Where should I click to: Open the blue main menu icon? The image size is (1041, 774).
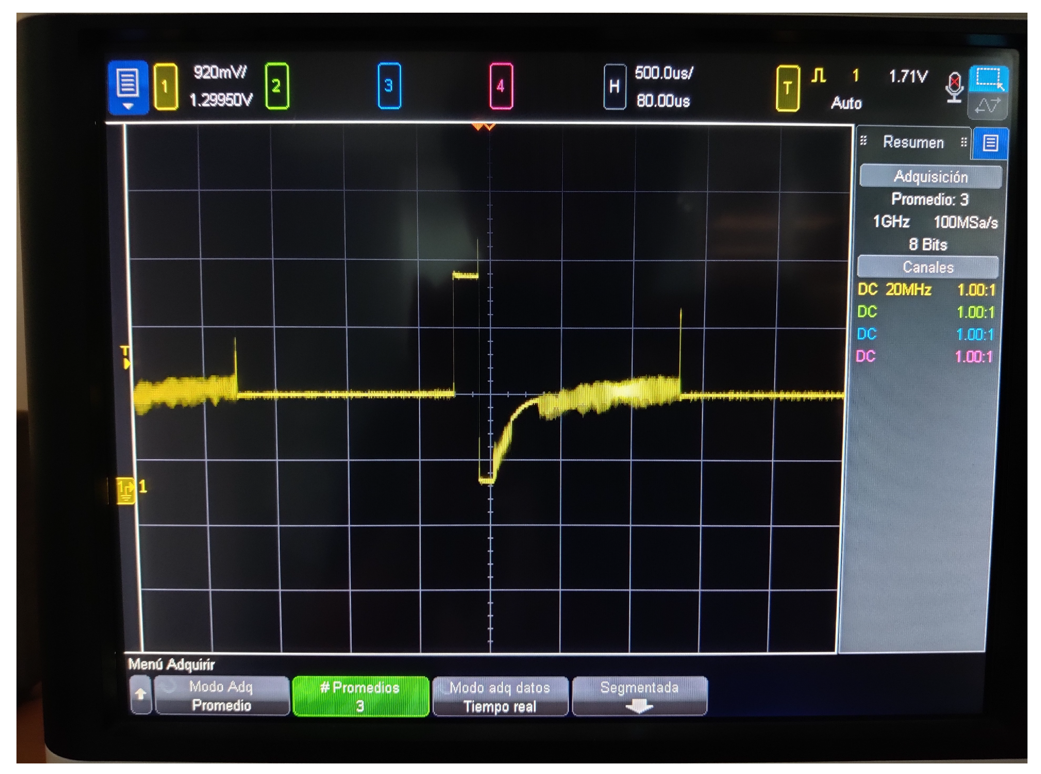click(x=128, y=87)
